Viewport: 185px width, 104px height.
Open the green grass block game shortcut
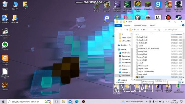[148, 5]
